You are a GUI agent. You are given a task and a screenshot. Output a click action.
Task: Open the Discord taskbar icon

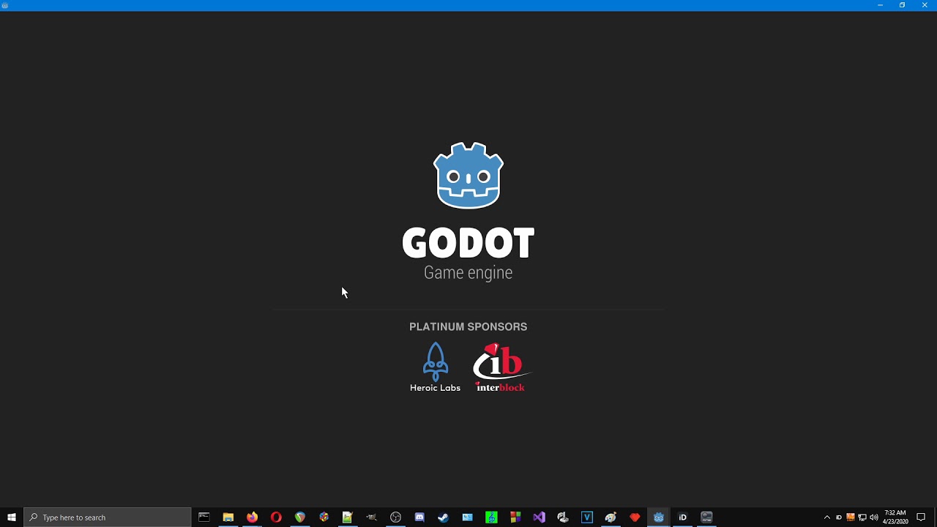(x=419, y=517)
